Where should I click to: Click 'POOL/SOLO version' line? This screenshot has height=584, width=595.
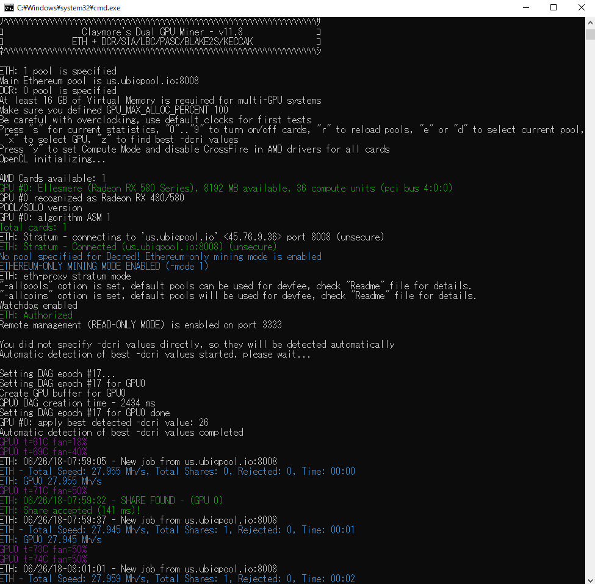(x=41, y=208)
